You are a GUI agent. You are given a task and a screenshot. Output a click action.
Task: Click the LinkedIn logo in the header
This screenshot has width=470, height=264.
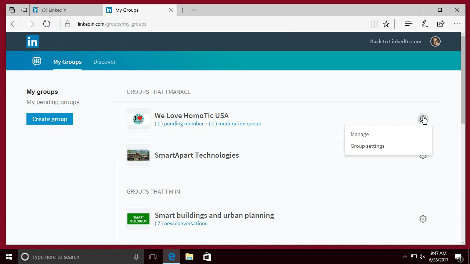32,41
